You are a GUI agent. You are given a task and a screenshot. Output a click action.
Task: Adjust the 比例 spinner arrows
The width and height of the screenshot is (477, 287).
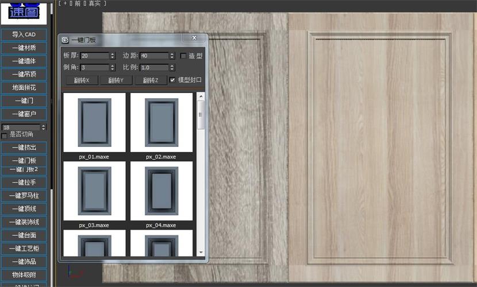tap(172, 67)
